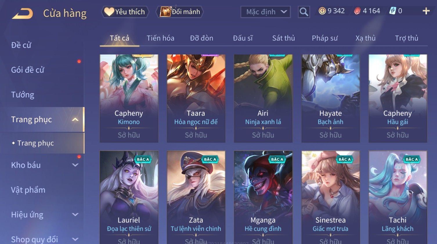Open the Mặc định sort dropdown
Viewport: 437px width, 244px height.
click(266, 12)
